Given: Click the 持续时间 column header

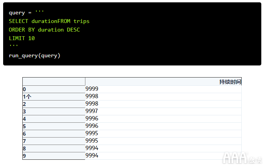Looking at the screenshot, I should (230, 82).
